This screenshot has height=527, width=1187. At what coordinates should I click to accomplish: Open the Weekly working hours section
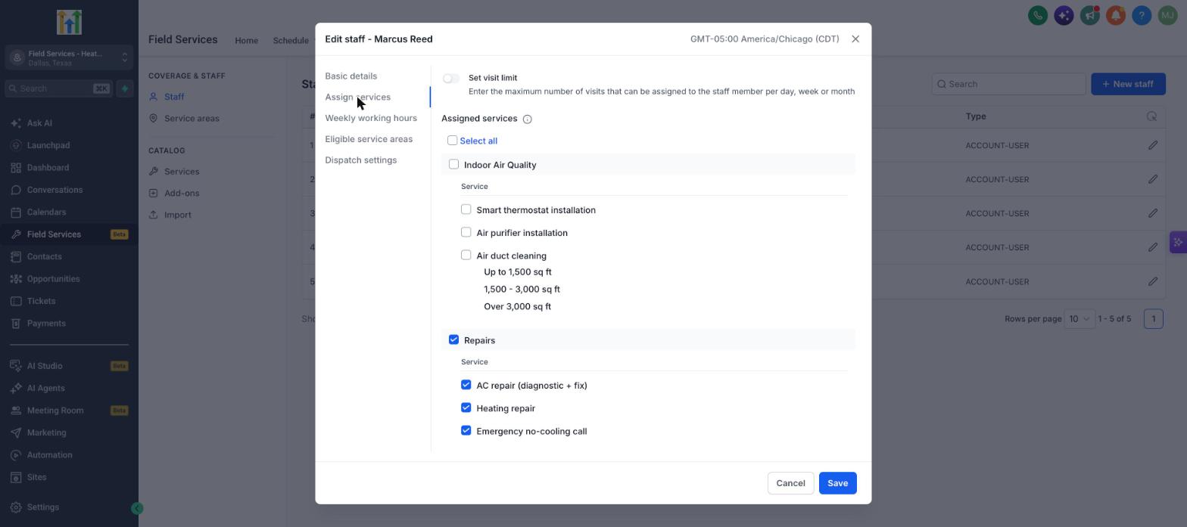coord(371,118)
